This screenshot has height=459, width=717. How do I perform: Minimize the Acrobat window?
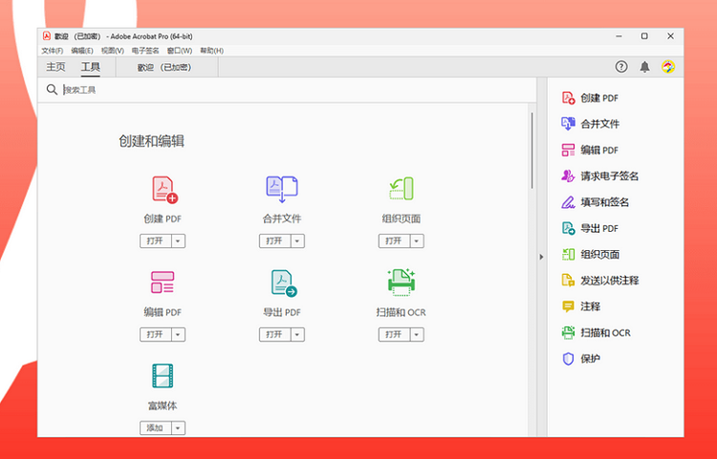click(619, 36)
